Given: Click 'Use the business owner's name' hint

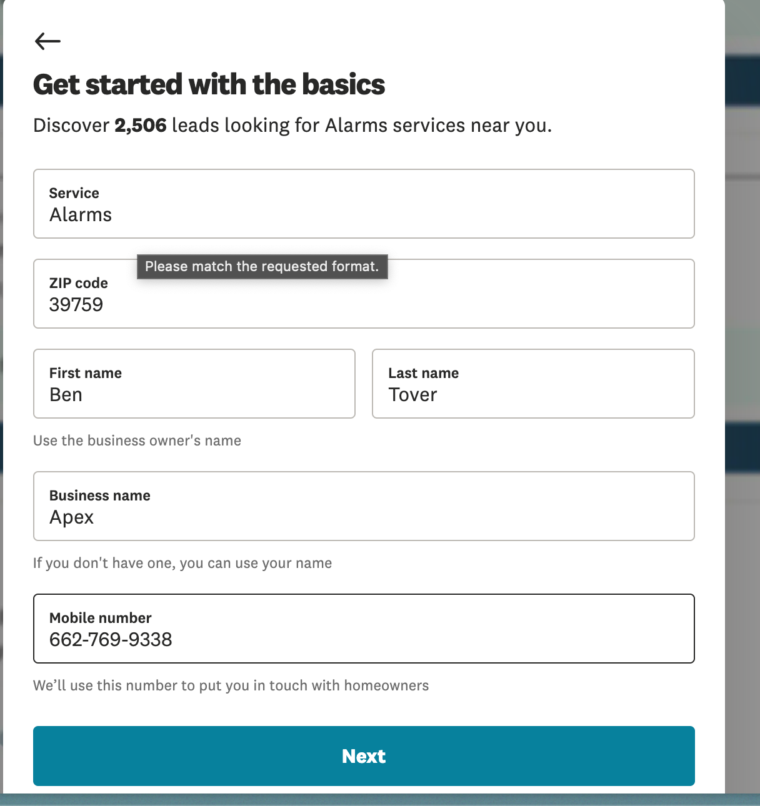Looking at the screenshot, I should point(137,440).
